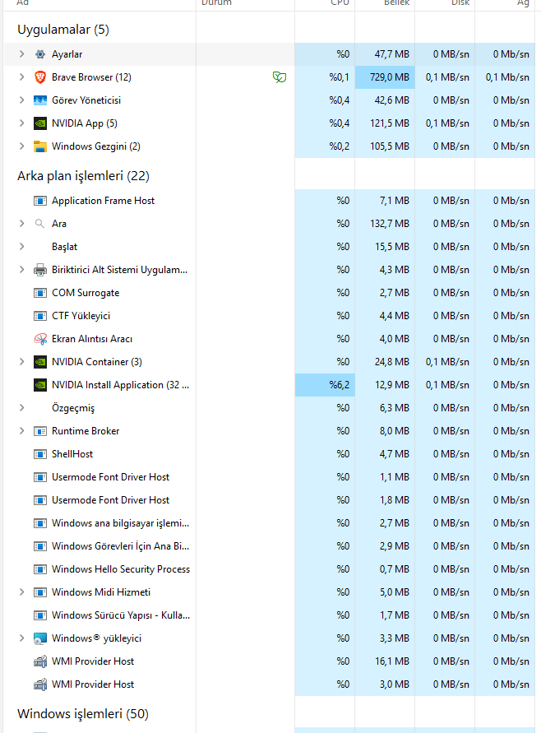Image resolution: width=541 pixels, height=733 pixels.
Task: Click the Windows Gezgini folder icon
Action: [x=40, y=146]
